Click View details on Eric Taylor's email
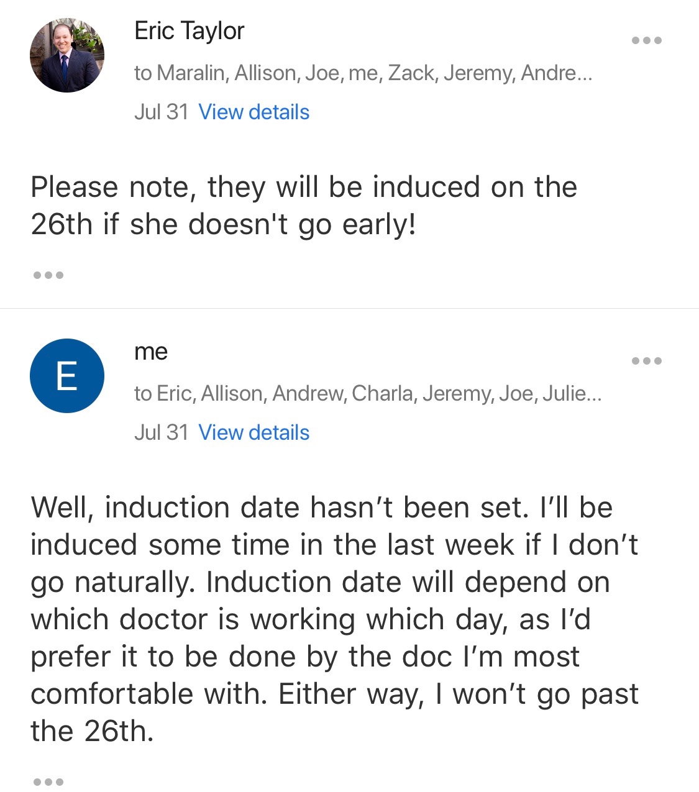The height and width of the screenshot is (792, 699). coord(254,112)
